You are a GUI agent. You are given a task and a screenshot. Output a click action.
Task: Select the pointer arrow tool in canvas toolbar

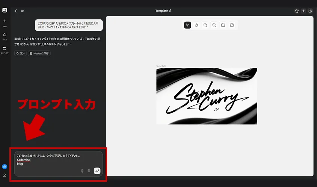[187, 25]
